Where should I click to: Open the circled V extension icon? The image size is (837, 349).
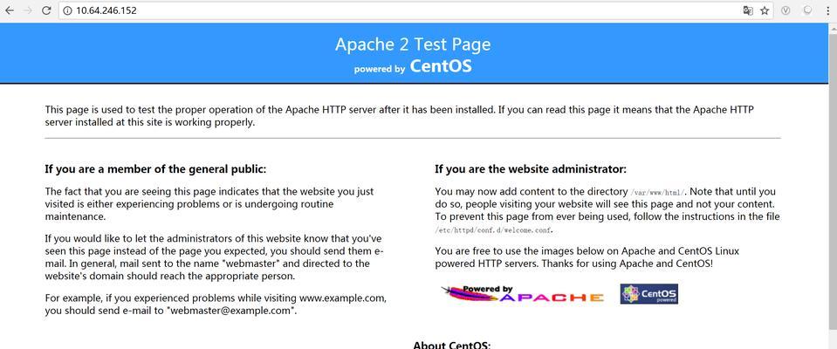(786, 10)
